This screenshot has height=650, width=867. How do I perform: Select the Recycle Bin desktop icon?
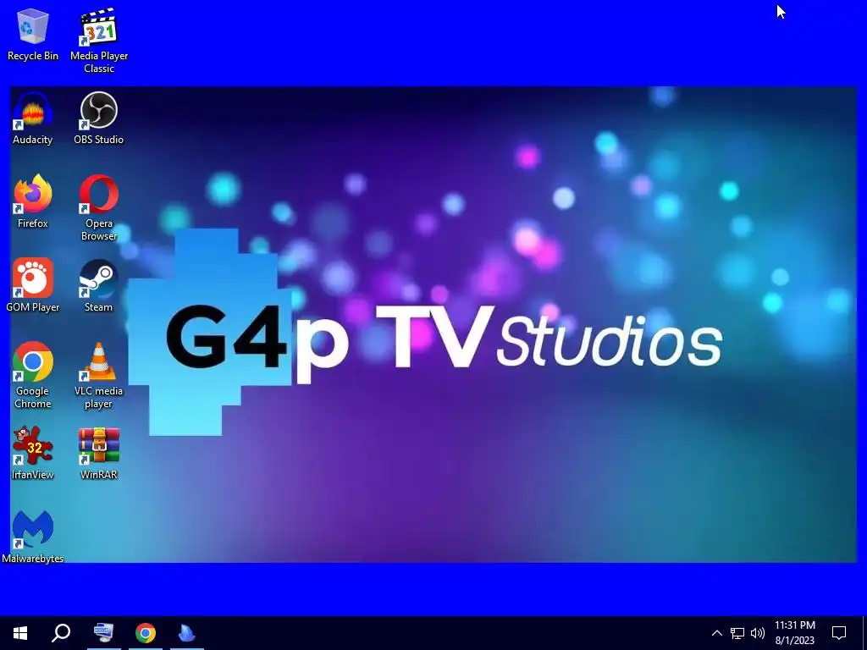pos(33,36)
